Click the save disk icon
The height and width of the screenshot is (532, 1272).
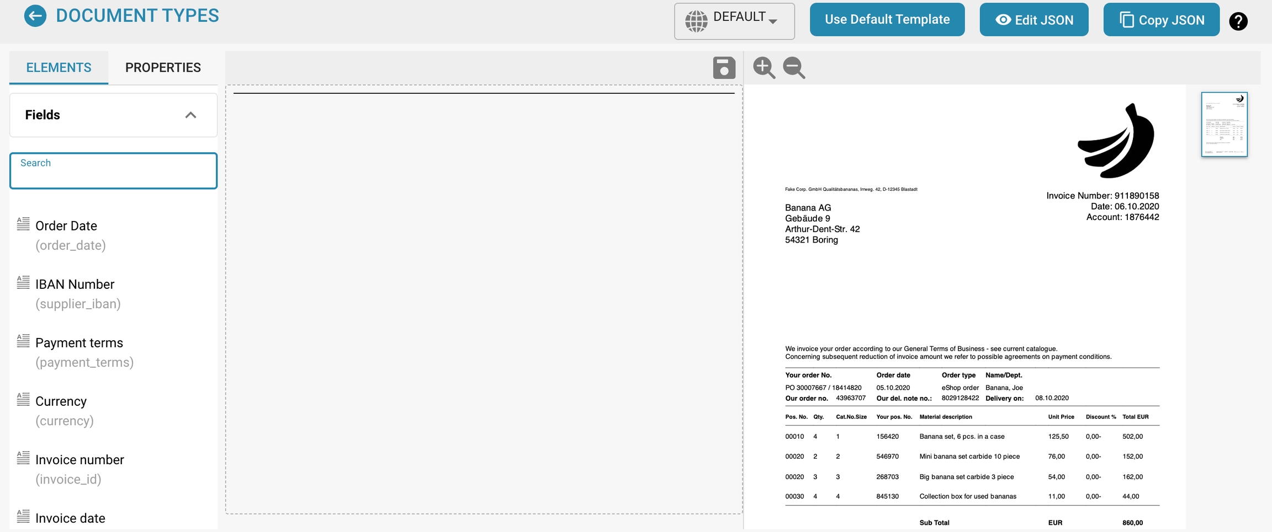[x=724, y=68]
